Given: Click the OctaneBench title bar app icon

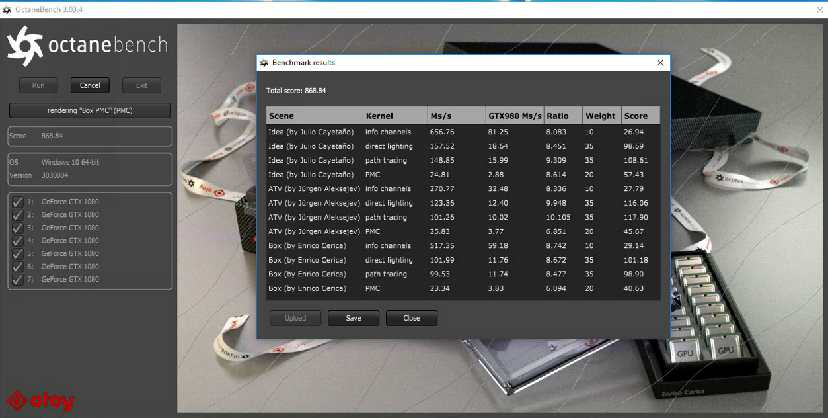Looking at the screenshot, I should tap(7, 10).
